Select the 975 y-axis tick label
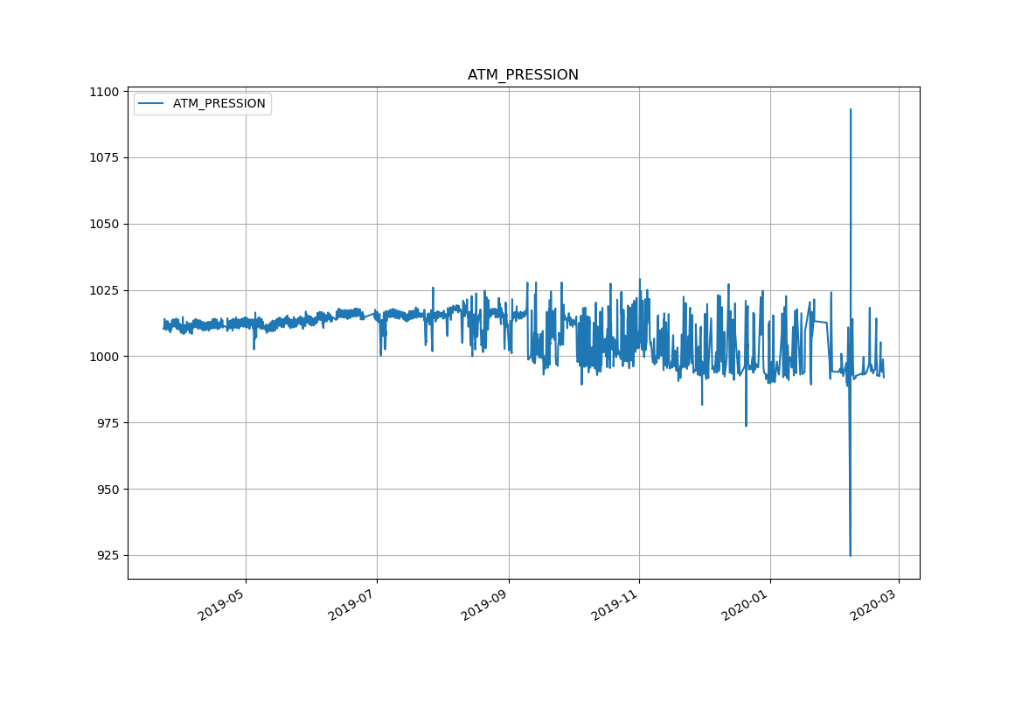 tap(108, 423)
